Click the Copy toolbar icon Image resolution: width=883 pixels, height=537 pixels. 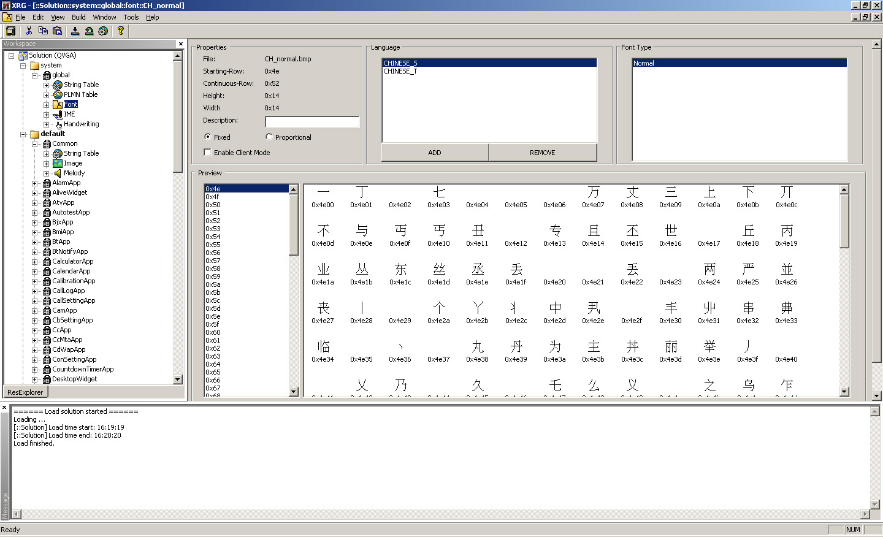click(x=43, y=31)
